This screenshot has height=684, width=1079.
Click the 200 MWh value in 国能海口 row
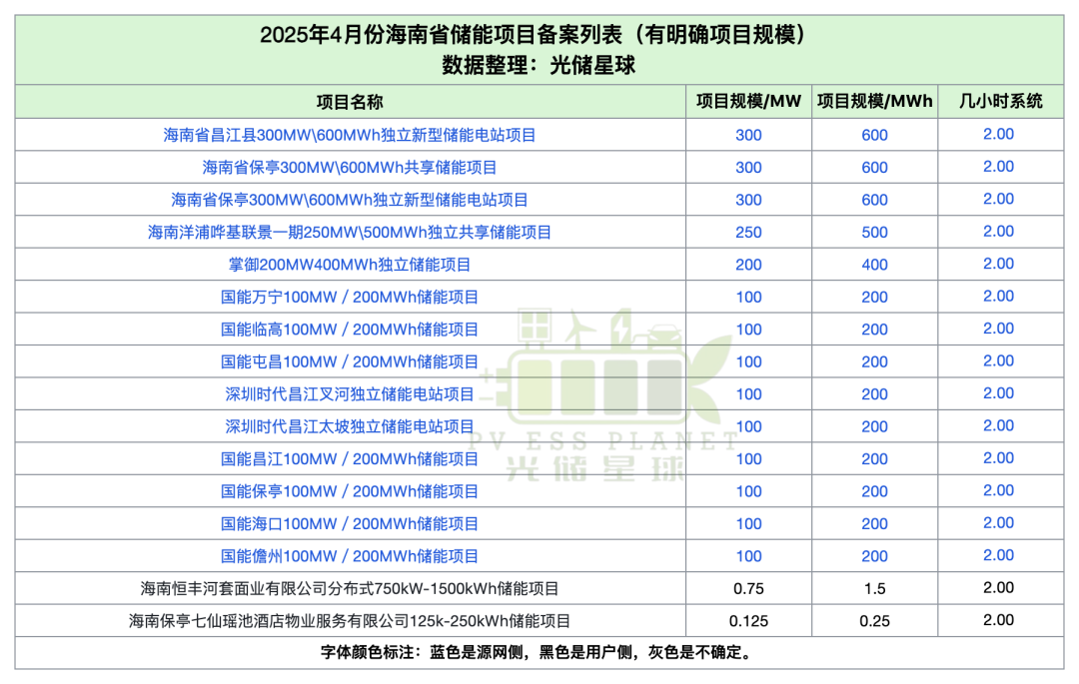click(x=874, y=523)
